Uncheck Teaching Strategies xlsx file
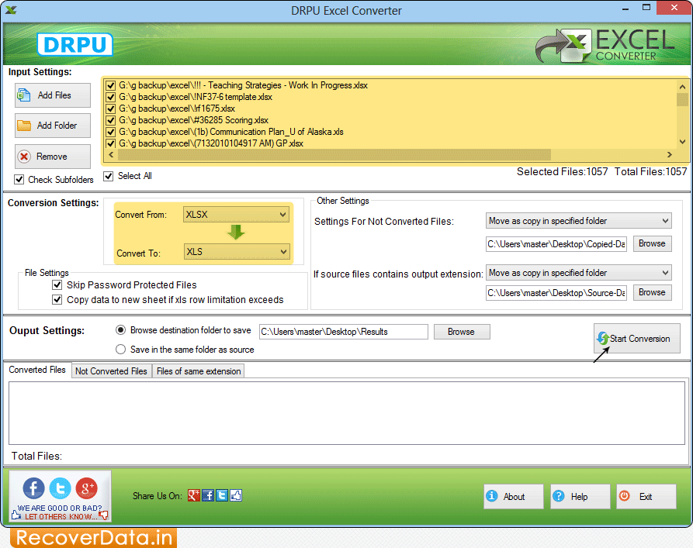The height and width of the screenshot is (548, 693). [110, 85]
